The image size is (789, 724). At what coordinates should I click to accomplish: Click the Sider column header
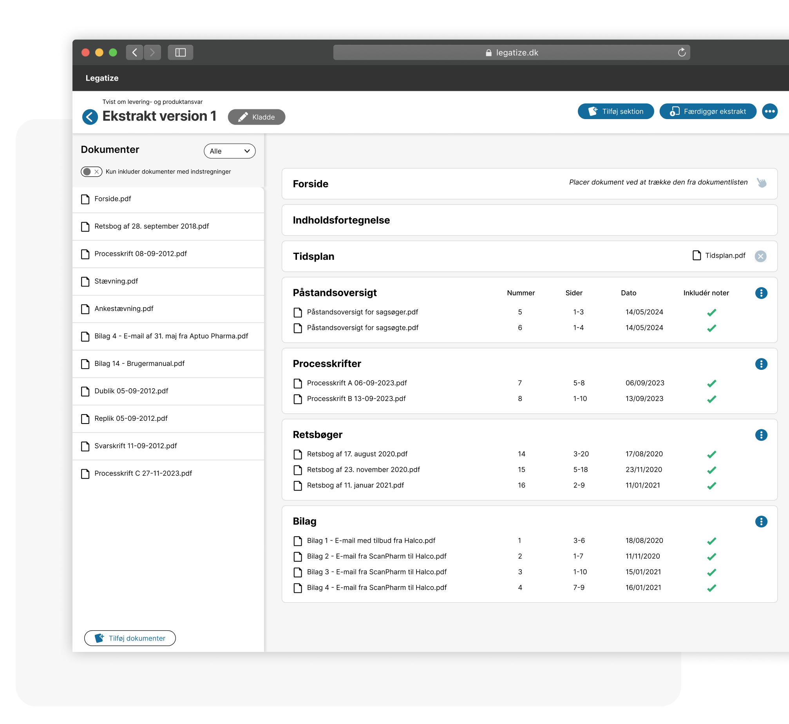tap(574, 293)
